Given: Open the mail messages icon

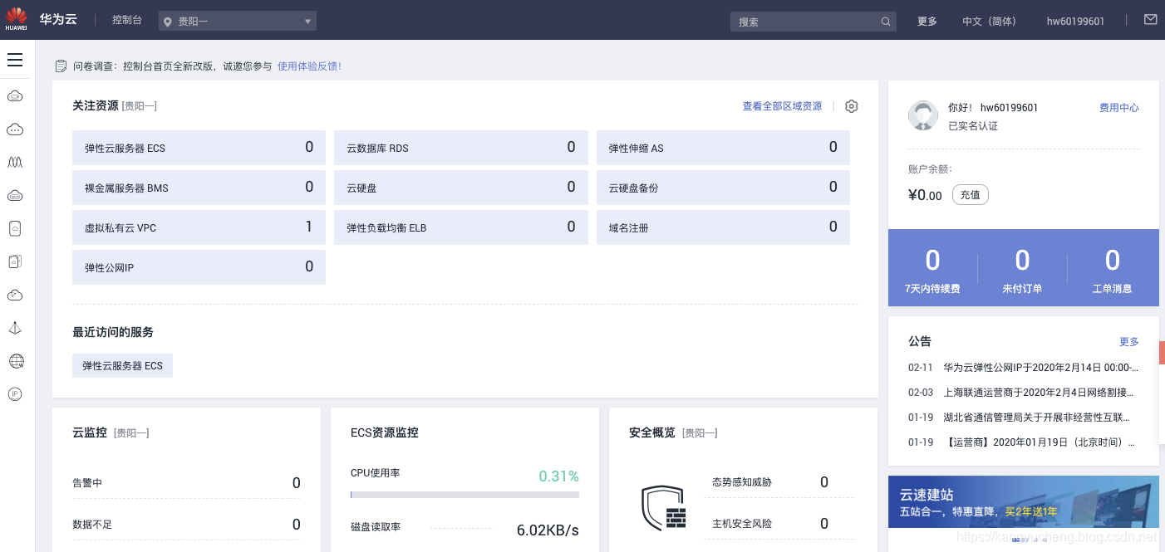Looking at the screenshot, I should tap(1150, 20).
